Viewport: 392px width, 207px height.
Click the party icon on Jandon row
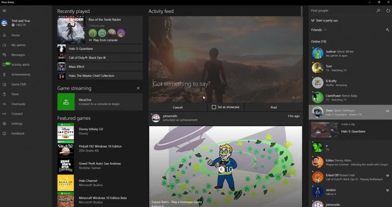pos(388,190)
